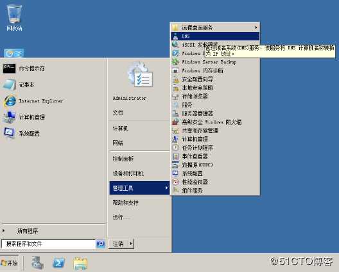Click the Windows Server Backup icon
The width and height of the screenshot is (339, 272).
coord(175,62)
